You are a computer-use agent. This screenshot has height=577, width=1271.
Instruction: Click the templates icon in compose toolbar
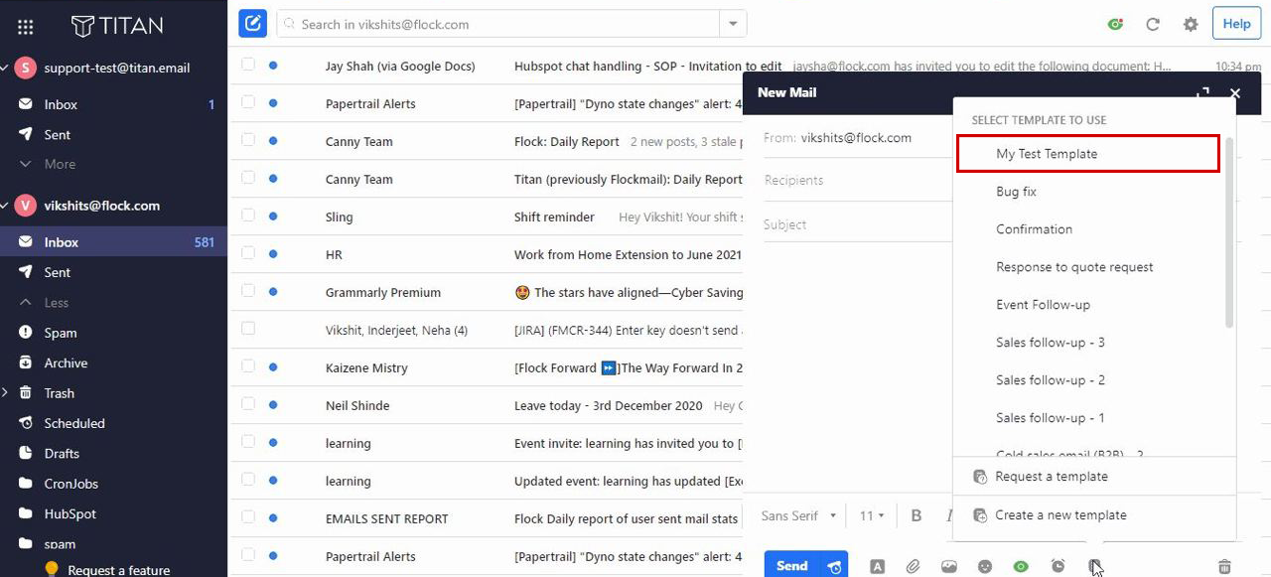[x=1094, y=566]
